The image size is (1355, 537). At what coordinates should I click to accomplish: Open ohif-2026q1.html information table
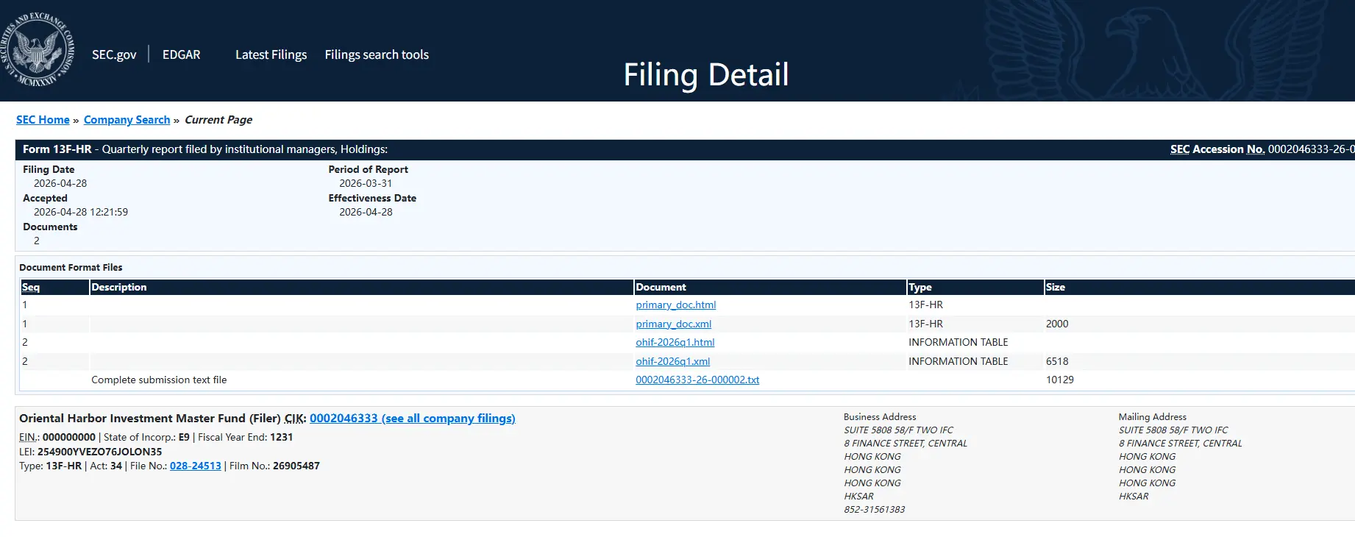pos(675,342)
